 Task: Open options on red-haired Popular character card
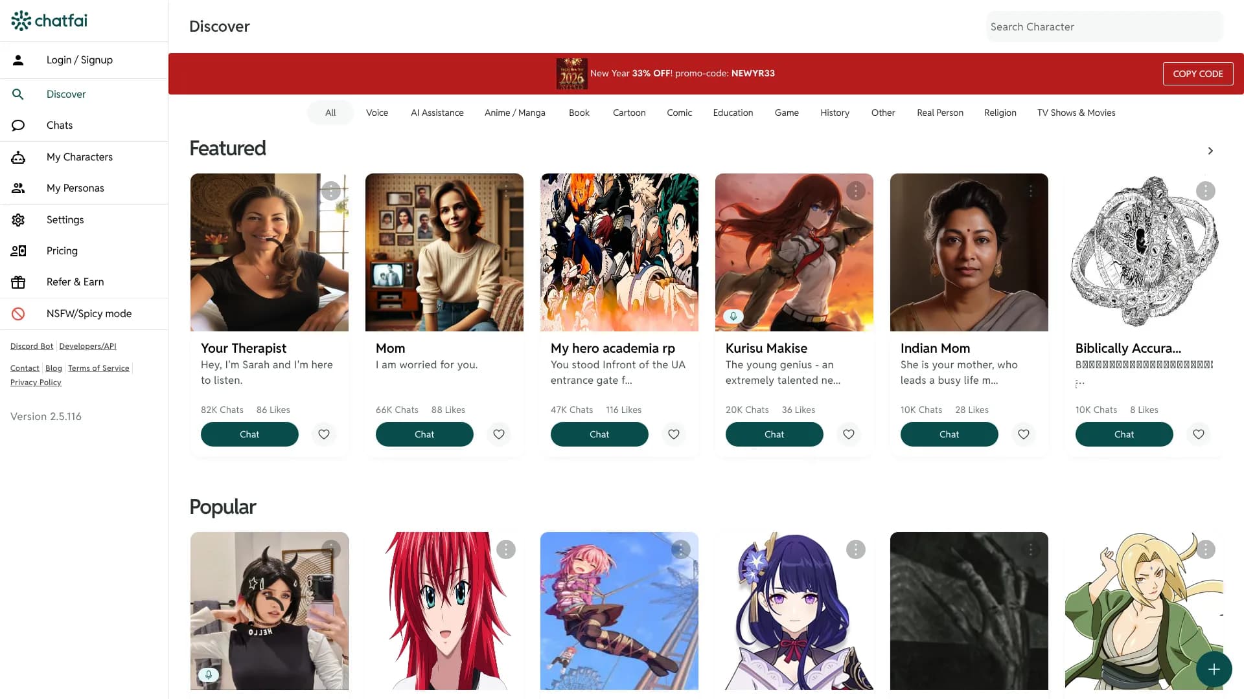[x=506, y=549]
